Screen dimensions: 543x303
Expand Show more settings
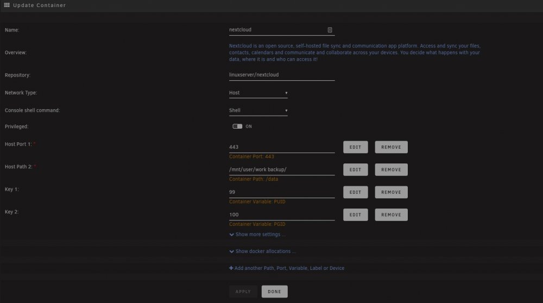pos(257,235)
